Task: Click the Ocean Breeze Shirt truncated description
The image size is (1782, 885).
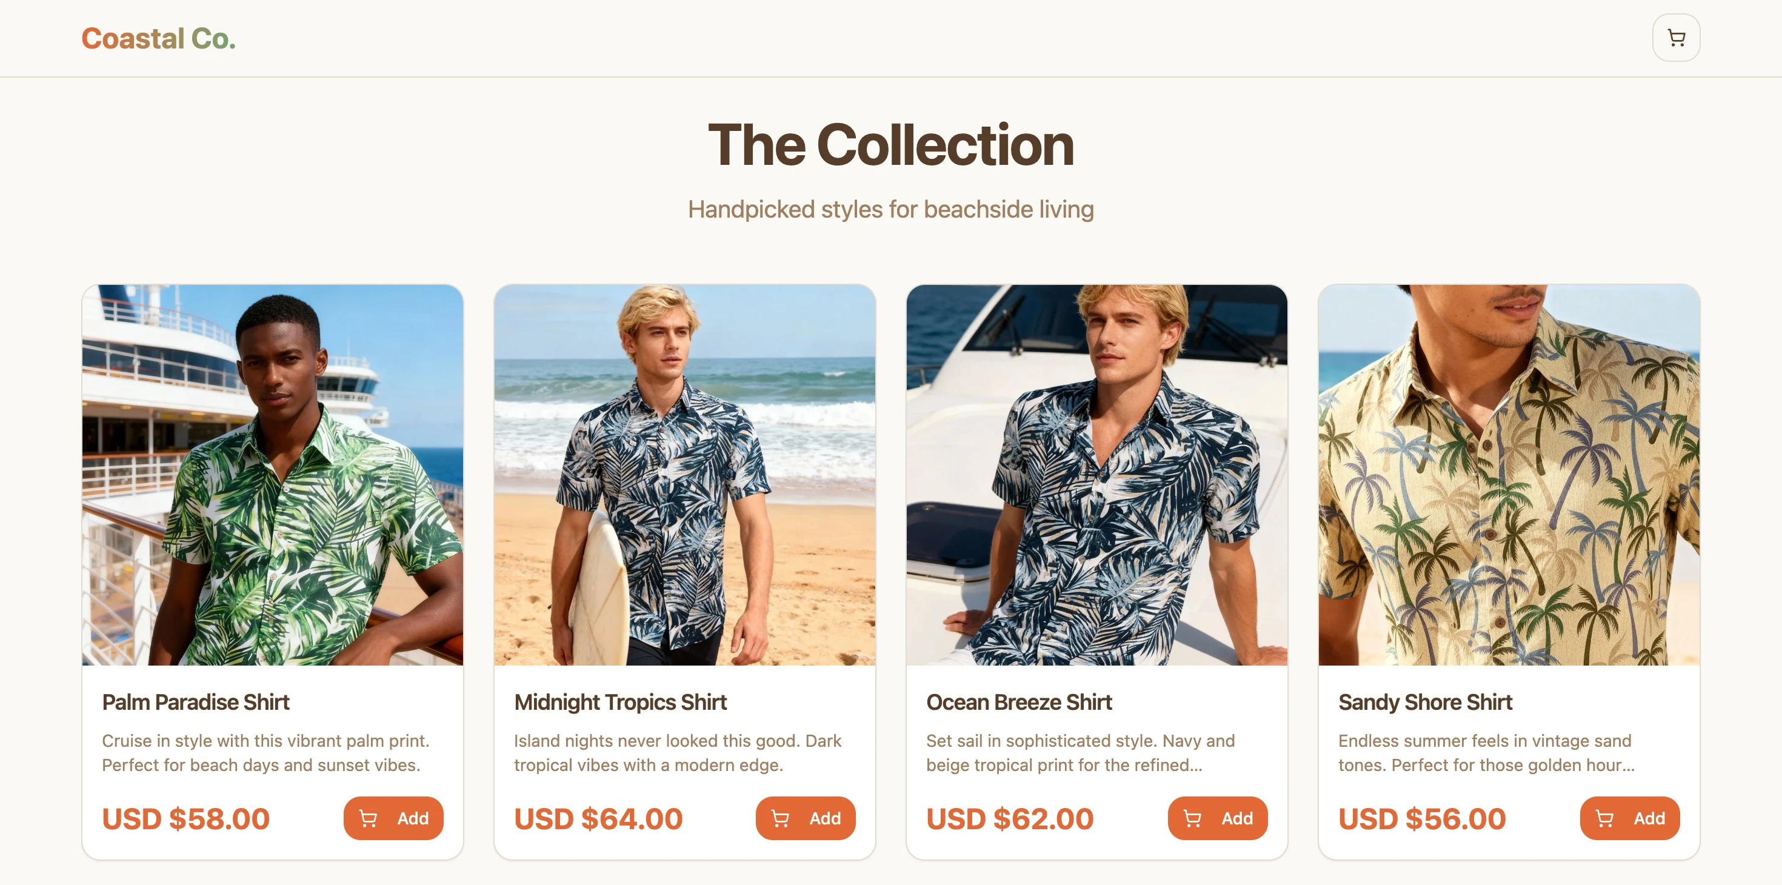Action: tap(1079, 753)
